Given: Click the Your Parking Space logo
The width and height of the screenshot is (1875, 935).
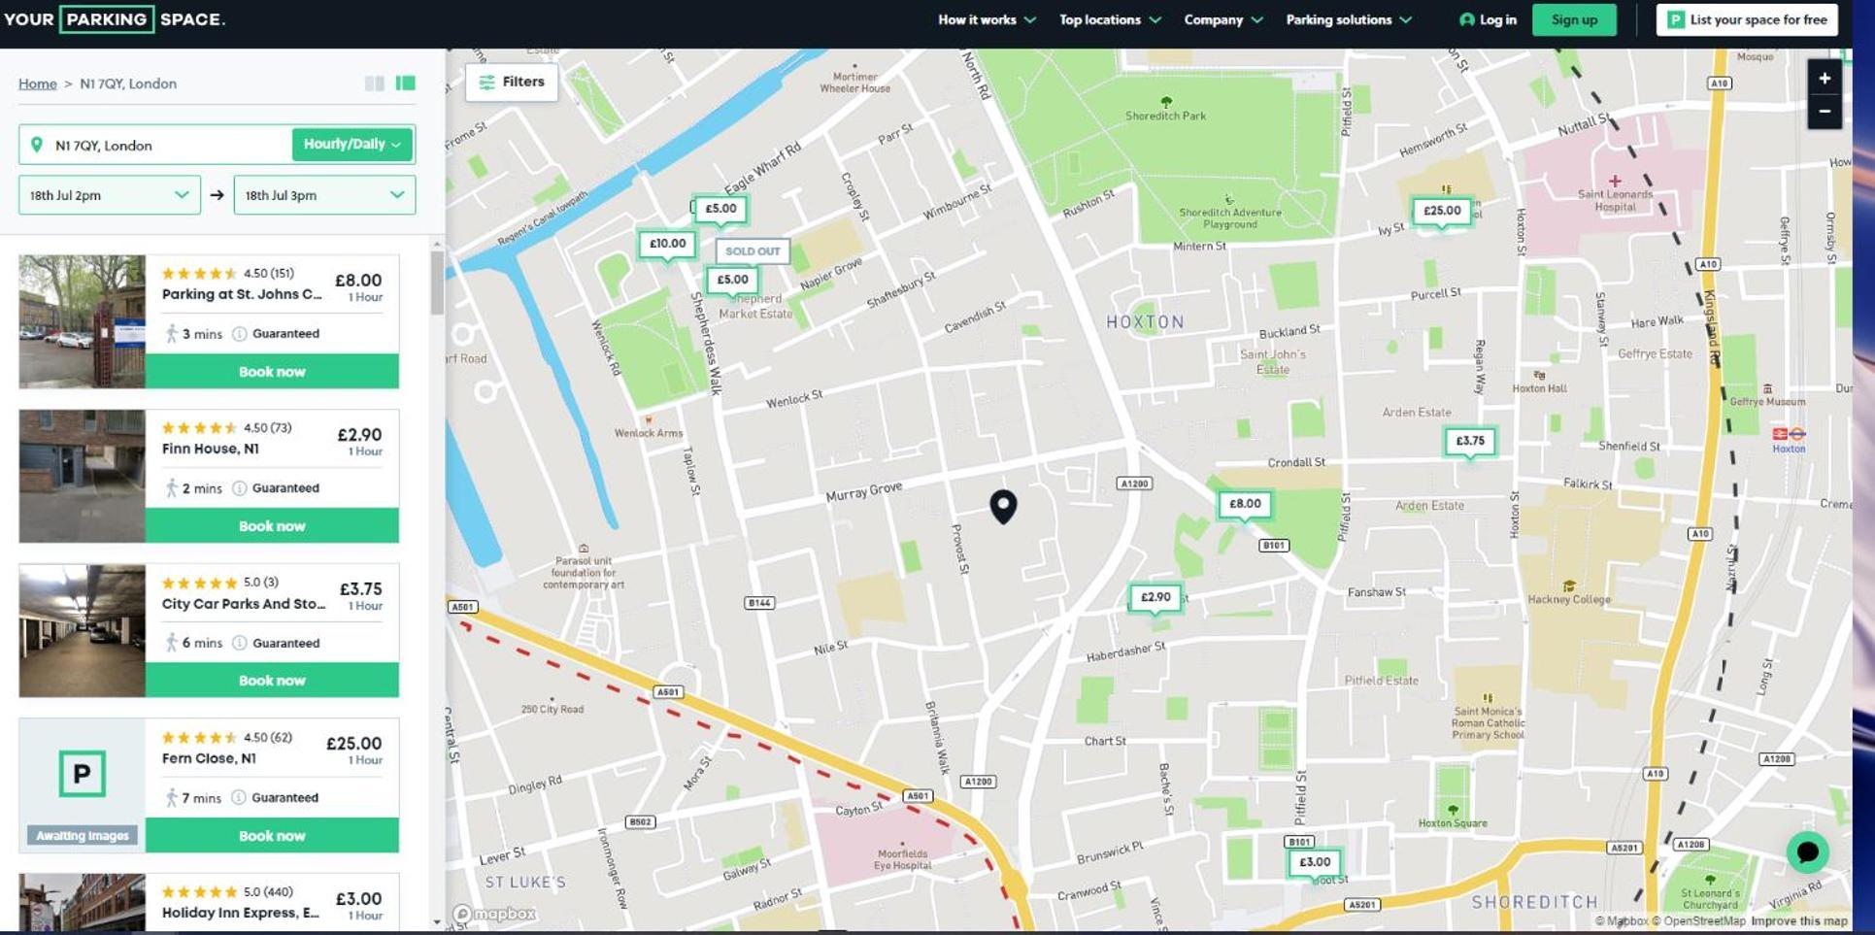Looking at the screenshot, I should (x=114, y=19).
